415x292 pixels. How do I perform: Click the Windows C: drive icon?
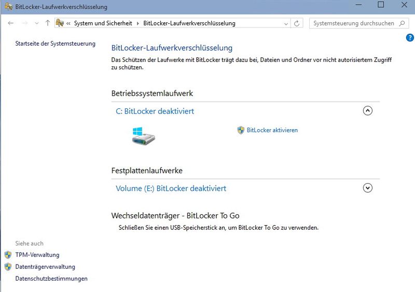143,135
